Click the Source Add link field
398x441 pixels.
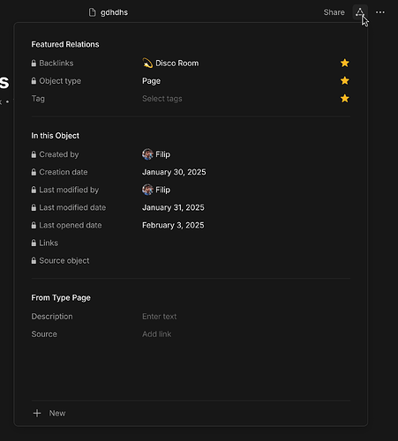156,334
